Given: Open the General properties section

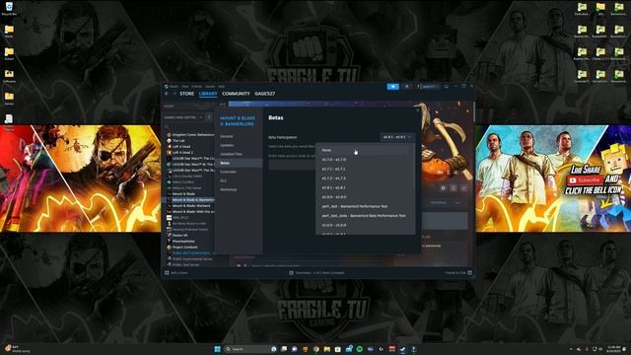Looking at the screenshot, I should [227, 136].
